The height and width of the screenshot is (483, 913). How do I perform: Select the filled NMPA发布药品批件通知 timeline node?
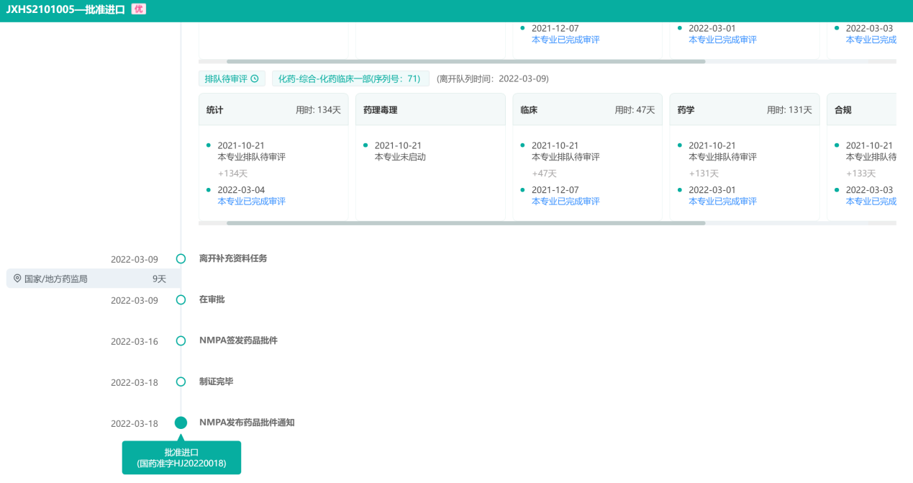[x=181, y=423]
